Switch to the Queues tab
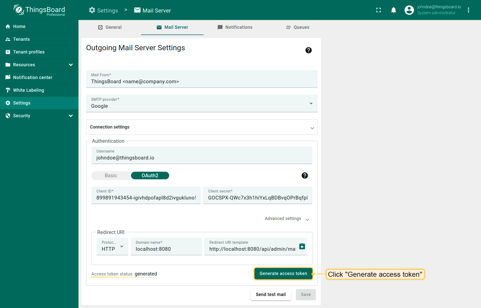The height and width of the screenshot is (308, 481). [x=297, y=27]
